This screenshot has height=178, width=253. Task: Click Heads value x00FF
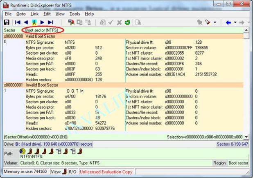pos(70,74)
